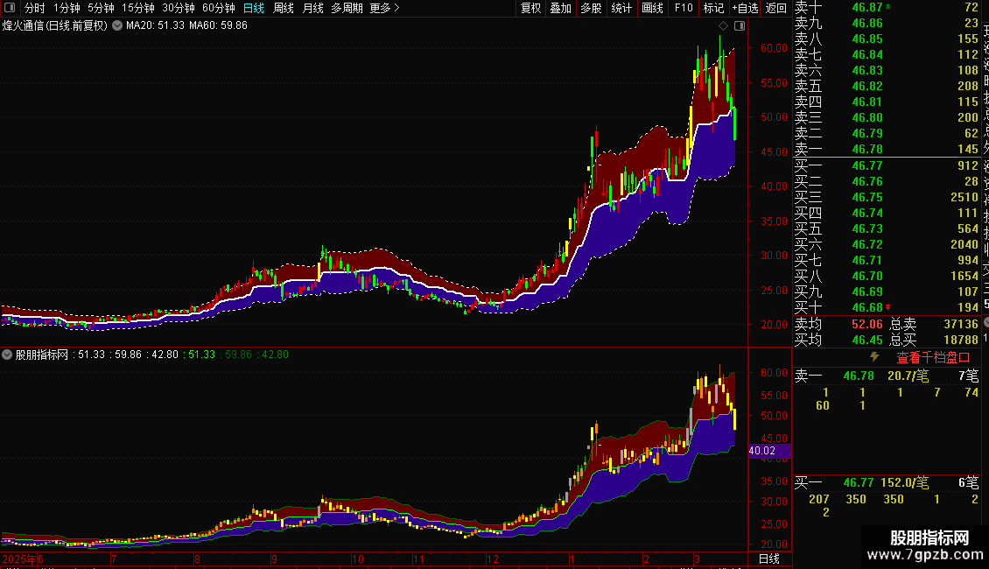The width and height of the screenshot is (989, 569).
Task: Click the up arrow beside 卖十 price
Action: pyautogui.click(x=888, y=6)
